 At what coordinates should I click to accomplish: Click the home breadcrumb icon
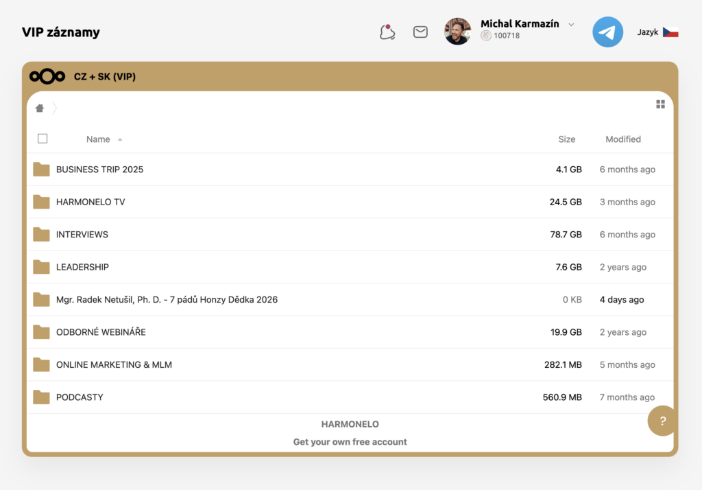click(x=40, y=108)
